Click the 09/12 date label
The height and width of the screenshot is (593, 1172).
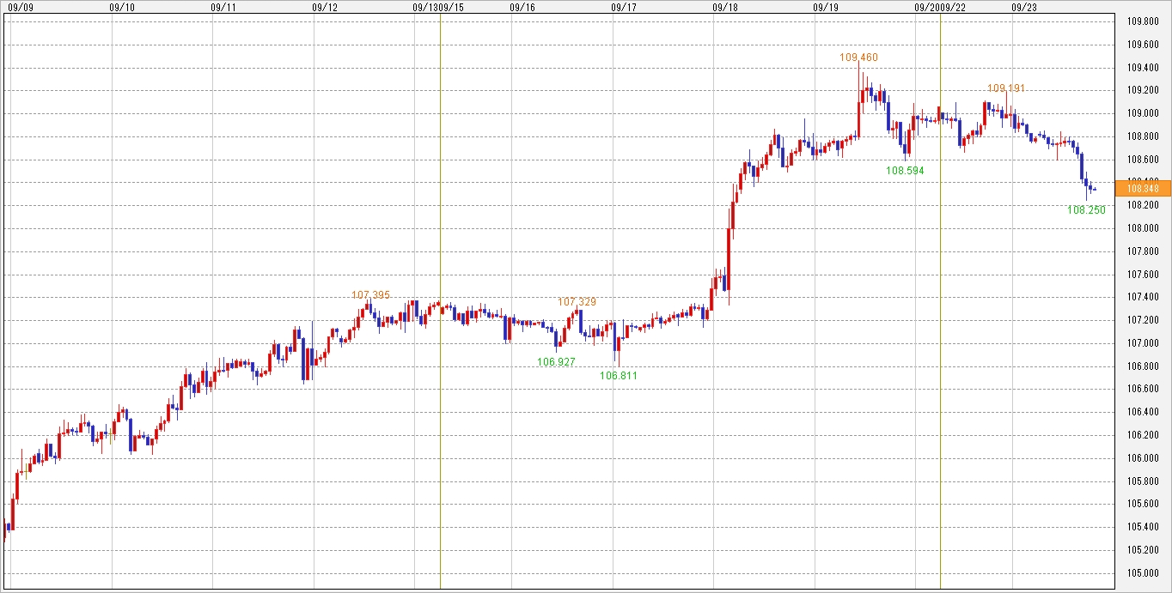[325, 7]
